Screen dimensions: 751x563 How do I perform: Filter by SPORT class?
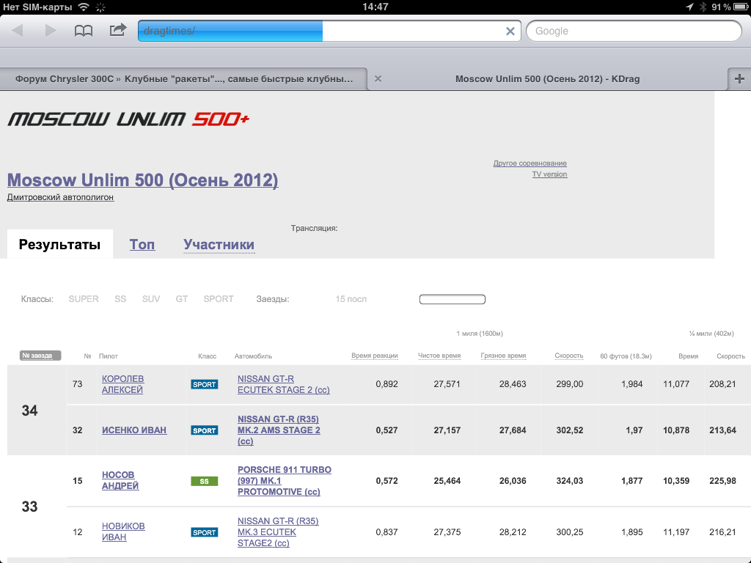coord(219,299)
